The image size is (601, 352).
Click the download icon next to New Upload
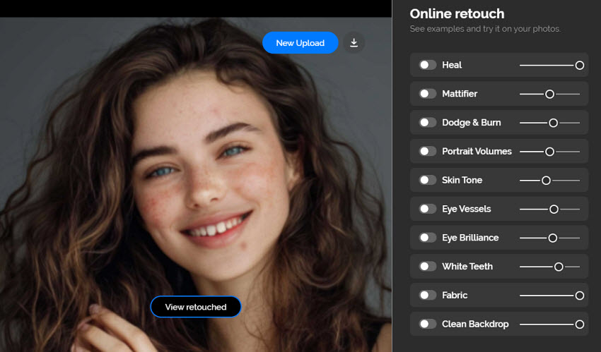pos(354,43)
